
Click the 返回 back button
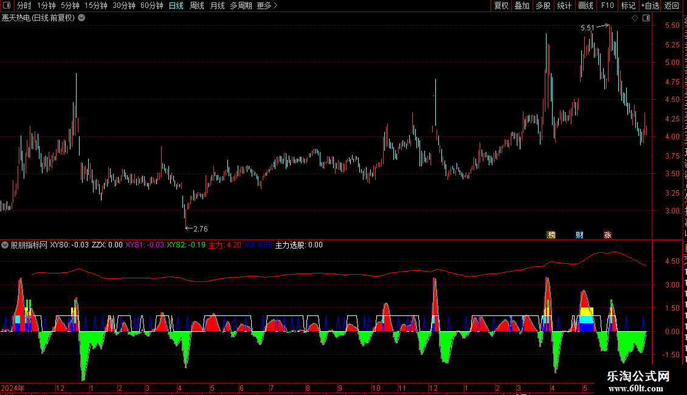(671, 5)
